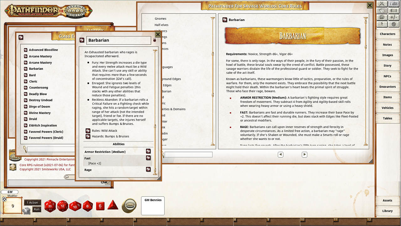Open the Encounters sidebar tab
The width and height of the screenshot is (401, 226).
point(388,87)
